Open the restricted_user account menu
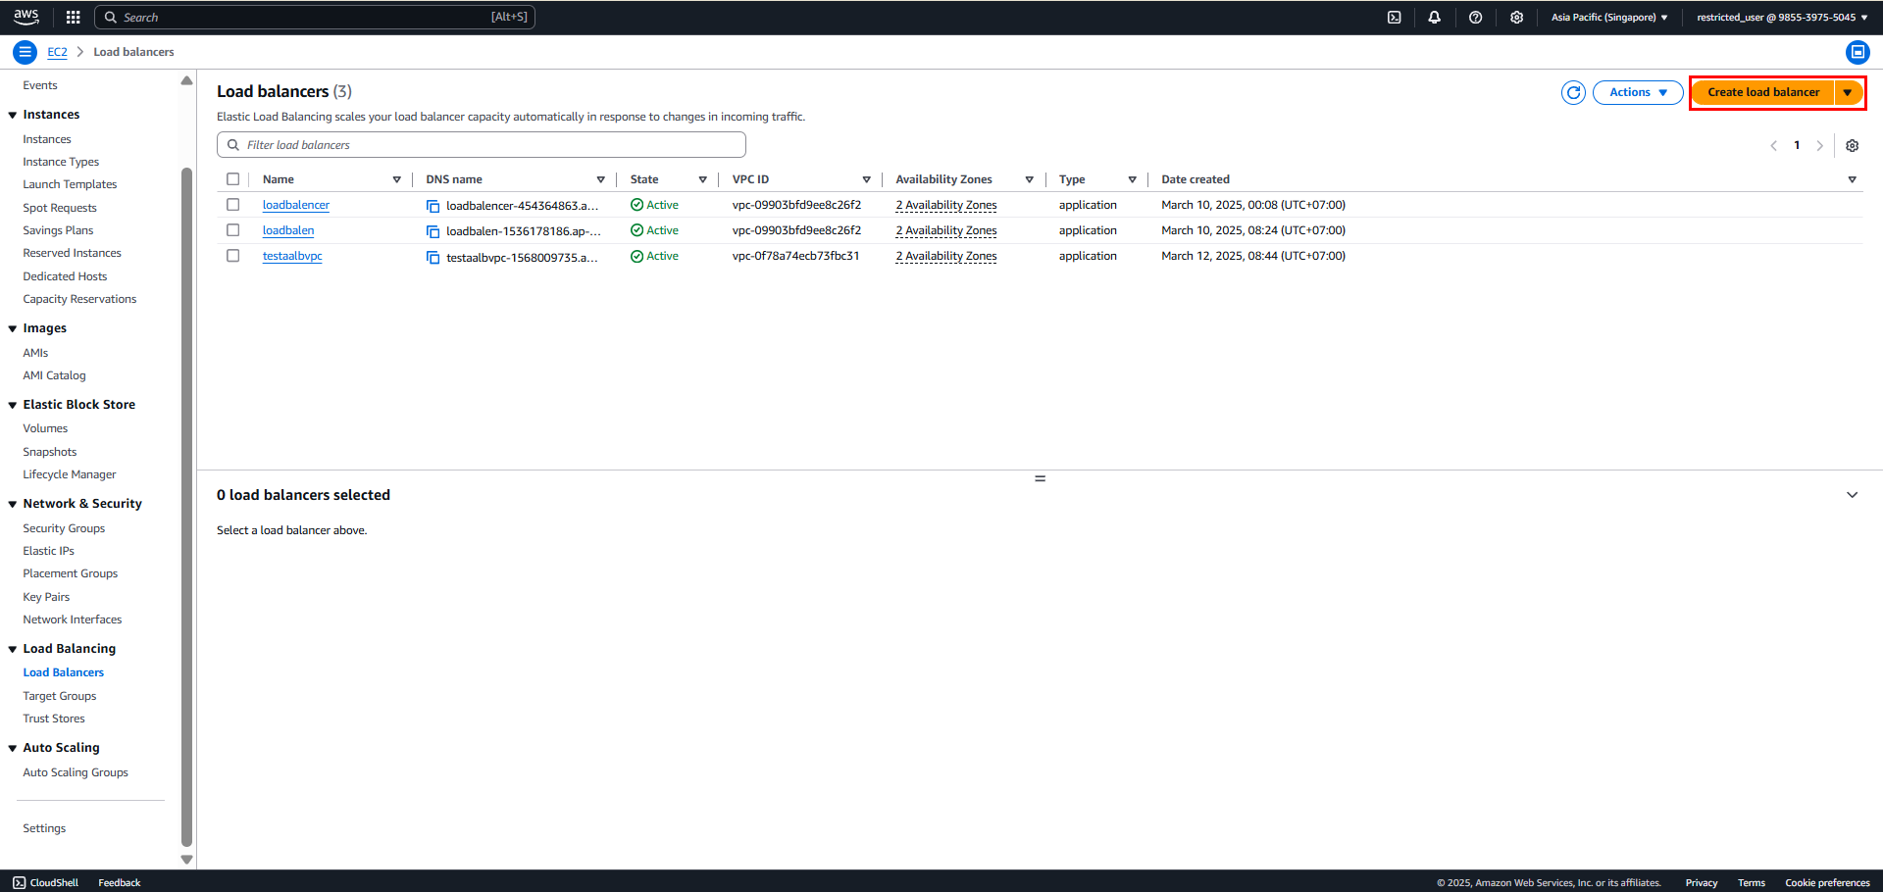The width and height of the screenshot is (1883, 892). [x=1781, y=17]
